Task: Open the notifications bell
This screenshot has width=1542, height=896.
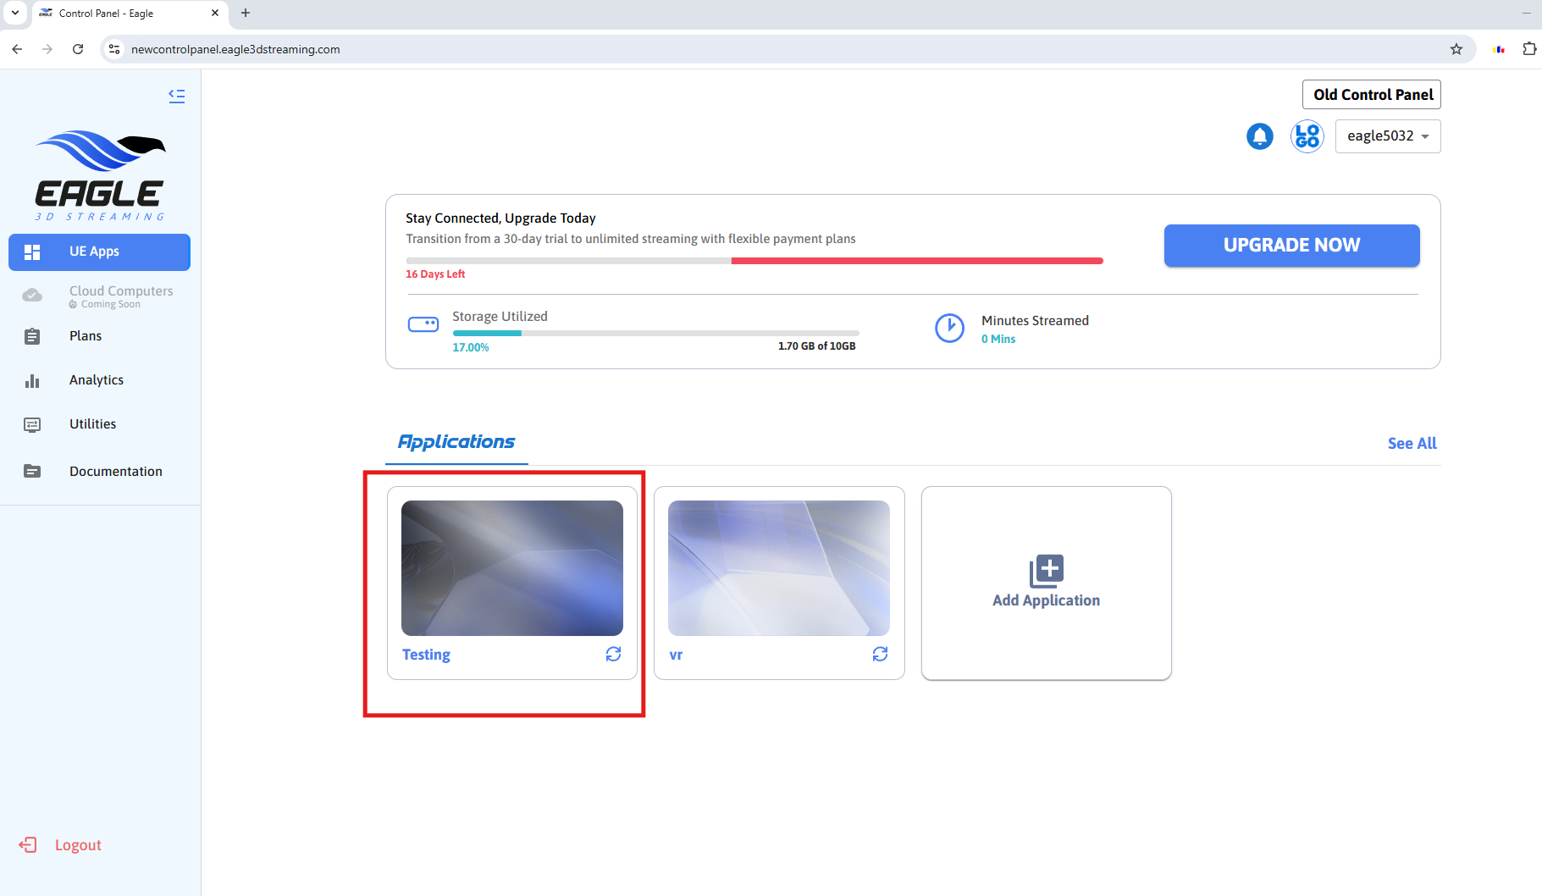Action: 1259,136
